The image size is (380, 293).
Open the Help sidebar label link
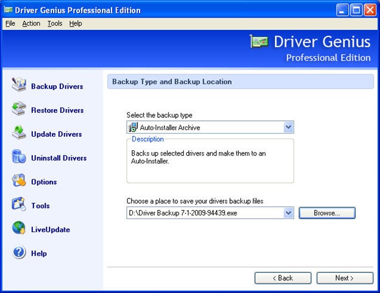[39, 253]
